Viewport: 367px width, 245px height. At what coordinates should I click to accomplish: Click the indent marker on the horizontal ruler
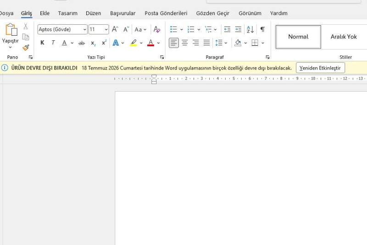click(154, 79)
